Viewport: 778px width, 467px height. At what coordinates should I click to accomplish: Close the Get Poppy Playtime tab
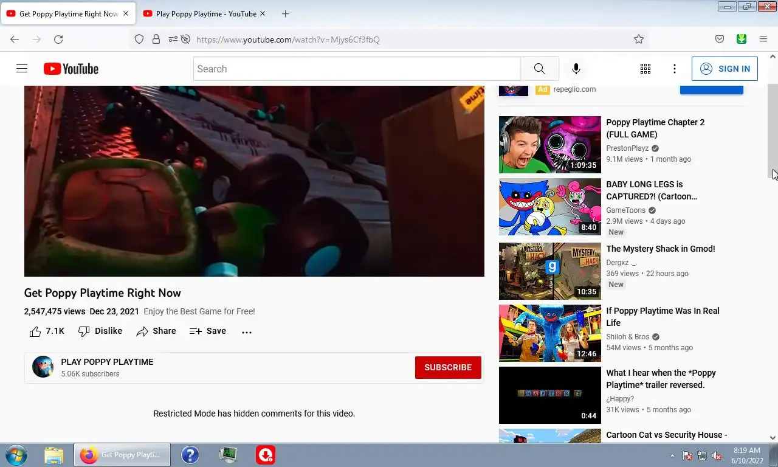pyautogui.click(x=126, y=13)
